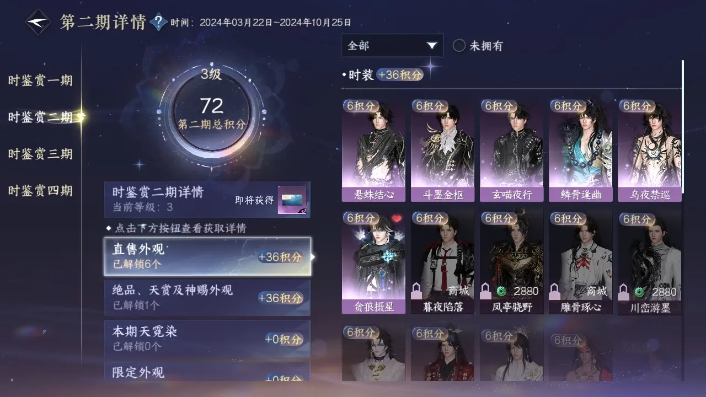Viewport: 706px width, 397px height.
Task: Toggle the 未拥有 radio button
Action: coord(459,46)
